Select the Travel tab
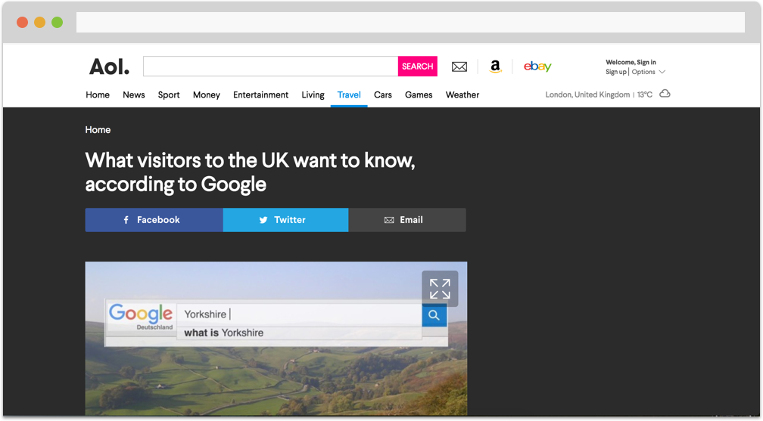This screenshot has height=421, width=763. (349, 94)
